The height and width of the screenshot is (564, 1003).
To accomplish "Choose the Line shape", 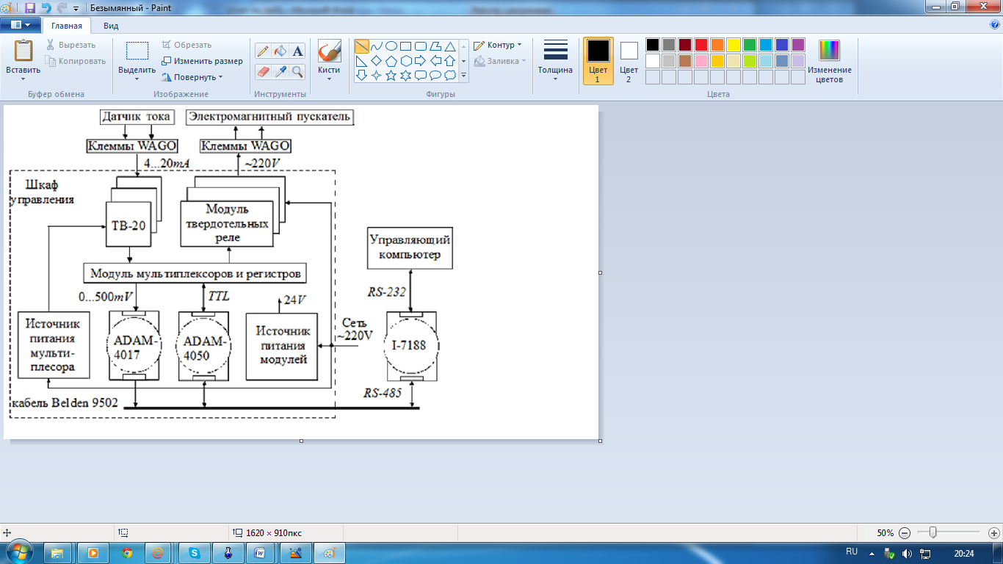I will pyautogui.click(x=362, y=46).
